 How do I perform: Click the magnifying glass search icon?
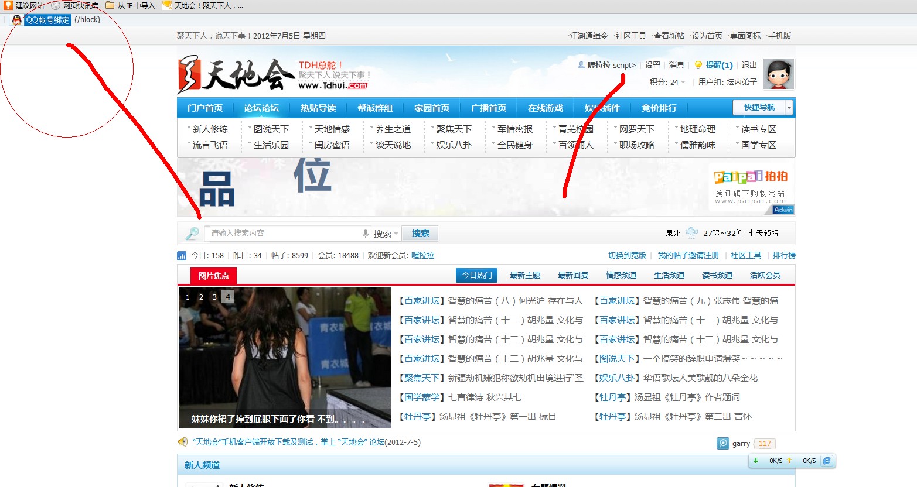tap(192, 234)
